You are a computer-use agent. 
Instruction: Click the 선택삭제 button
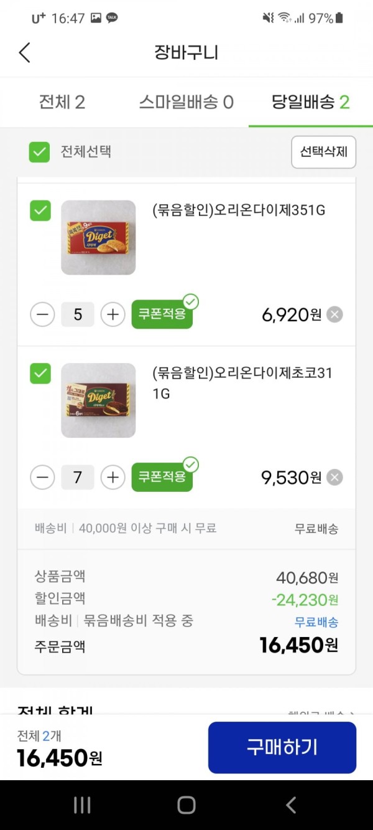tap(323, 152)
